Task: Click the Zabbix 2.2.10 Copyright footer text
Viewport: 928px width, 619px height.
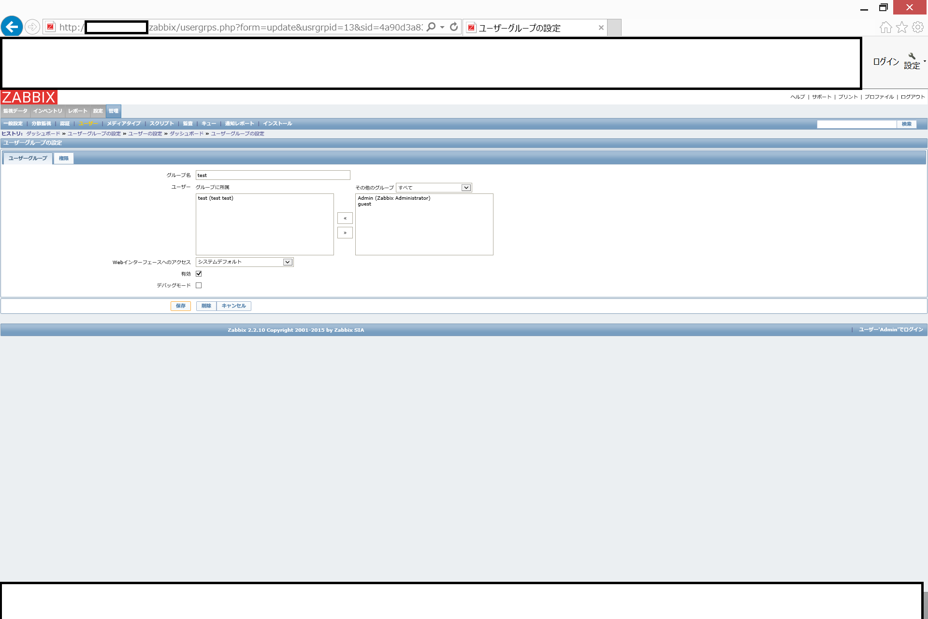Action: [296, 330]
